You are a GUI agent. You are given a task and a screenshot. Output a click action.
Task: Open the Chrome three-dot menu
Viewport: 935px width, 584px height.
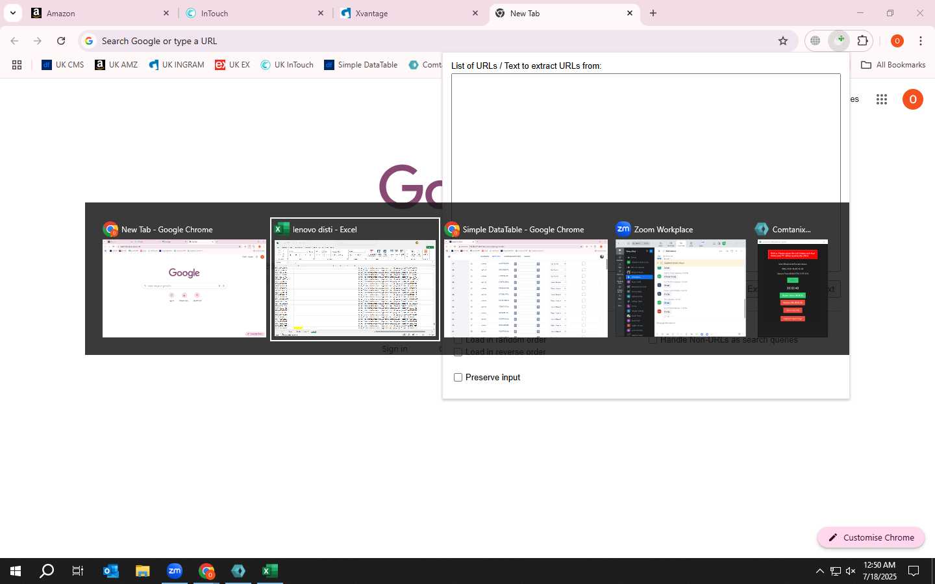pyautogui.click(x=921, y=41)
